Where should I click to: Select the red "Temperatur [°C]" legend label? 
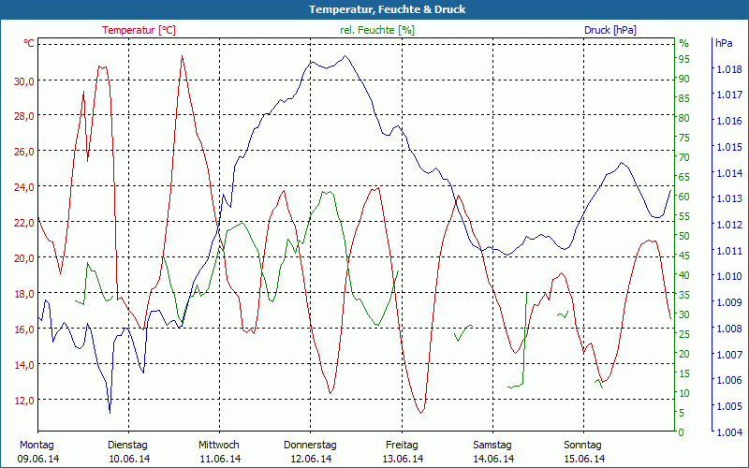coord(139,30)
